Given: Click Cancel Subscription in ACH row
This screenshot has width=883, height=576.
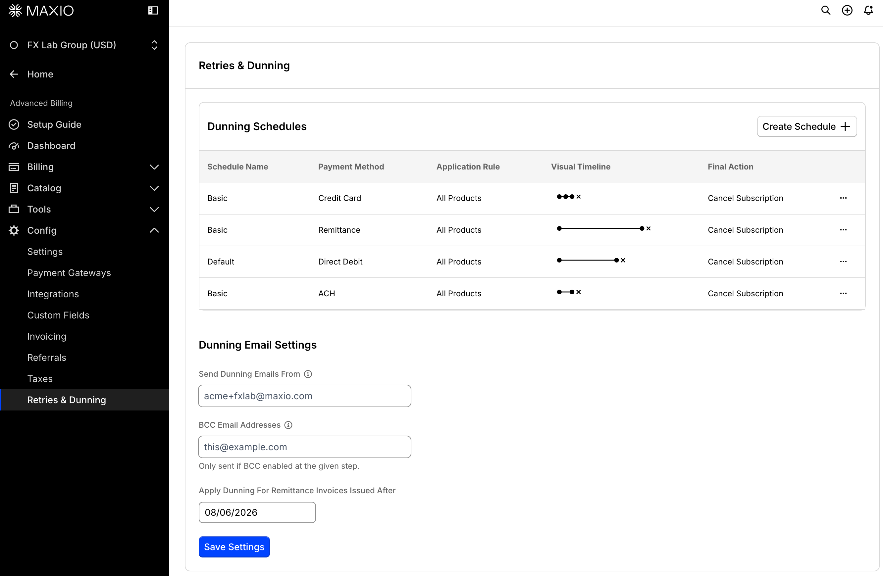Looking at the screenshot, I should click(x=745, y=293).
